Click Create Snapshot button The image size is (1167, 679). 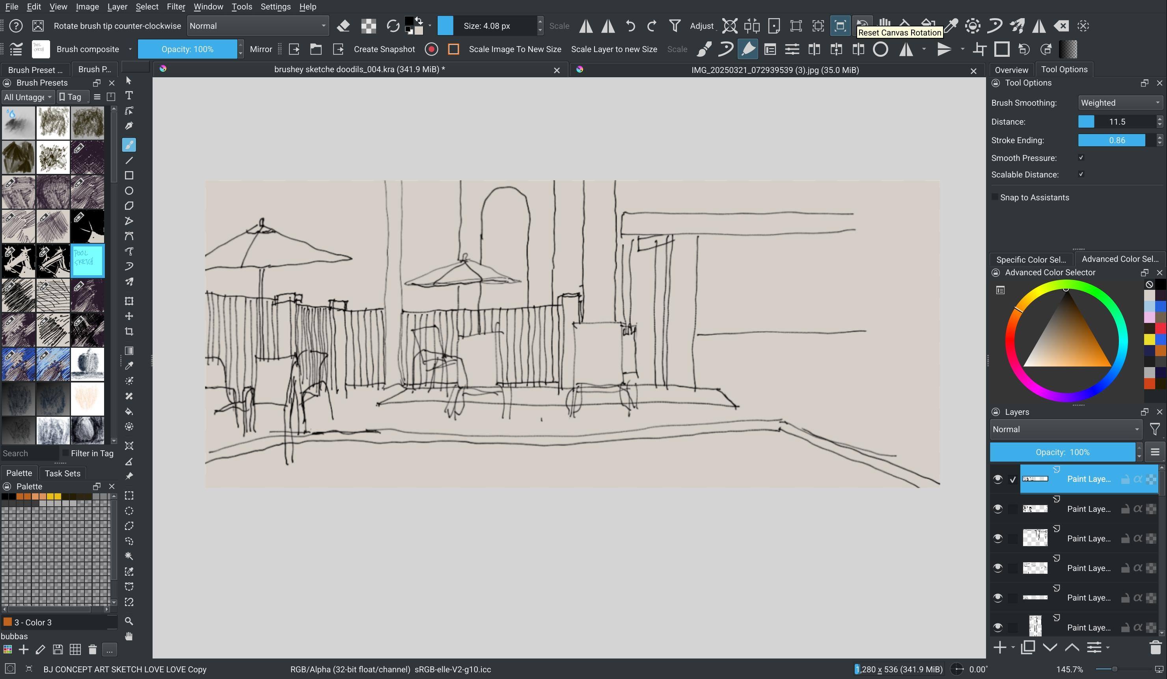click(x=384, y=49)
